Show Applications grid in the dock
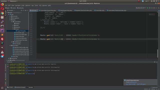Viewport: 160px width, 90px height. pyautogui.click(x=2, y=88)
